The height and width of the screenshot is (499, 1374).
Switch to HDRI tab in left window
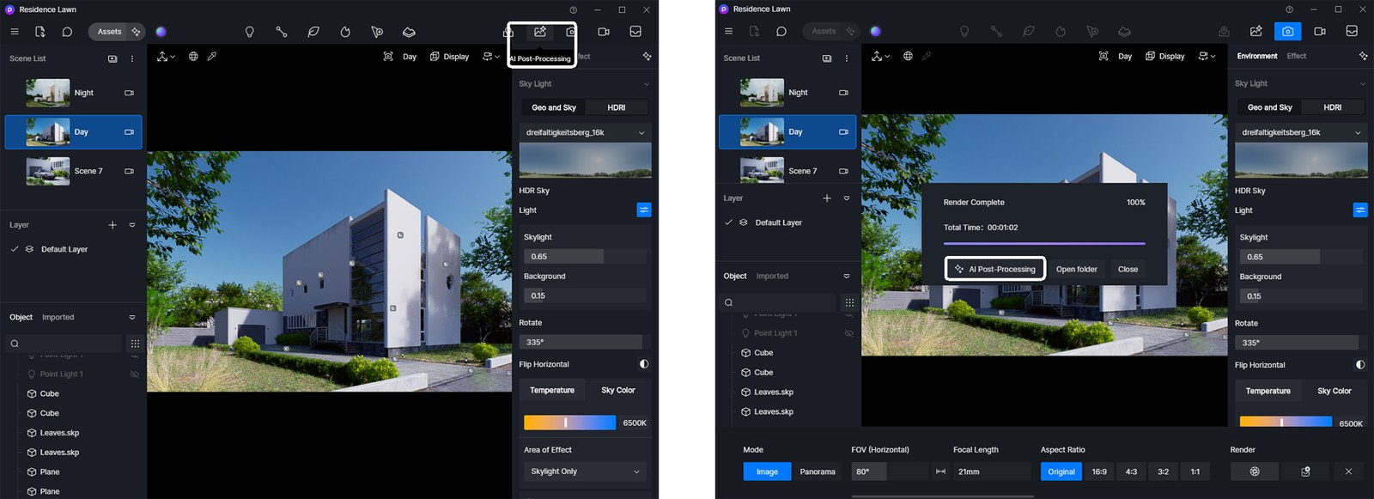coord(617,107)
